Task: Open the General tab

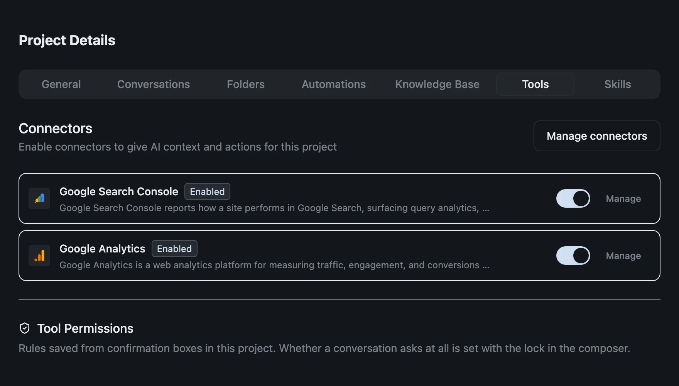Action: point(61,84)
